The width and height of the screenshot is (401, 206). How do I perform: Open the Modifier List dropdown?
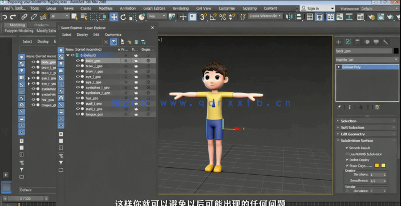[367, 60]
